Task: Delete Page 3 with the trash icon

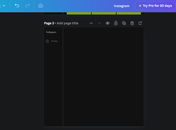Action: click(x=132, y=23)
